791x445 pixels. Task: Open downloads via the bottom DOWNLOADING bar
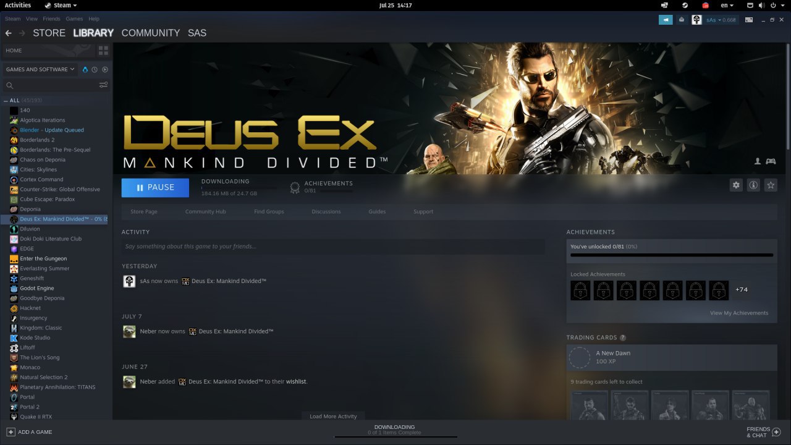click(395, 430)
